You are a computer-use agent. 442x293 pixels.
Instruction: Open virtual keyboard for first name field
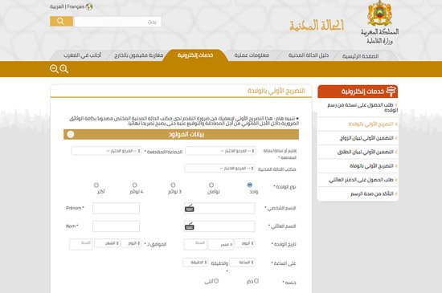190,208
